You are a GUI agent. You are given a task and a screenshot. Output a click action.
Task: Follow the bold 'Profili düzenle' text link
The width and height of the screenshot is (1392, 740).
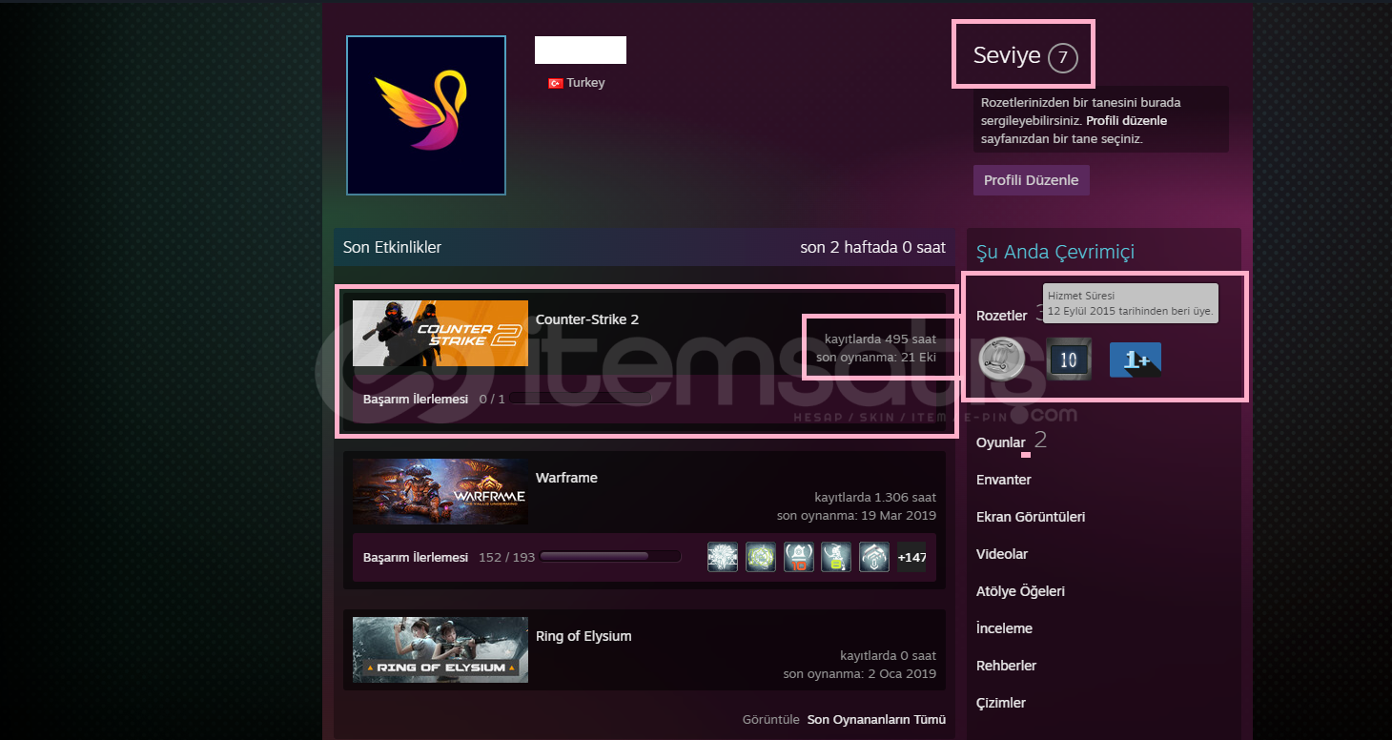click(1127, 121)
